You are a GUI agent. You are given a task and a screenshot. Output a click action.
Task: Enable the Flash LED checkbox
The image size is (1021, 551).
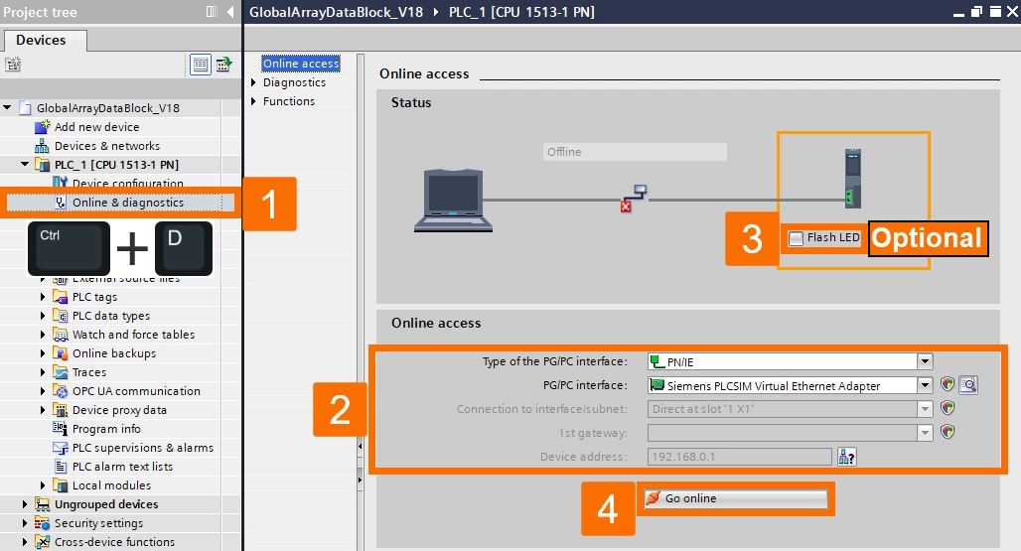pyautogui.click(x=796, y=238)
